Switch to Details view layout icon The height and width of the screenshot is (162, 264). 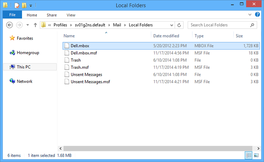[248, 155]
